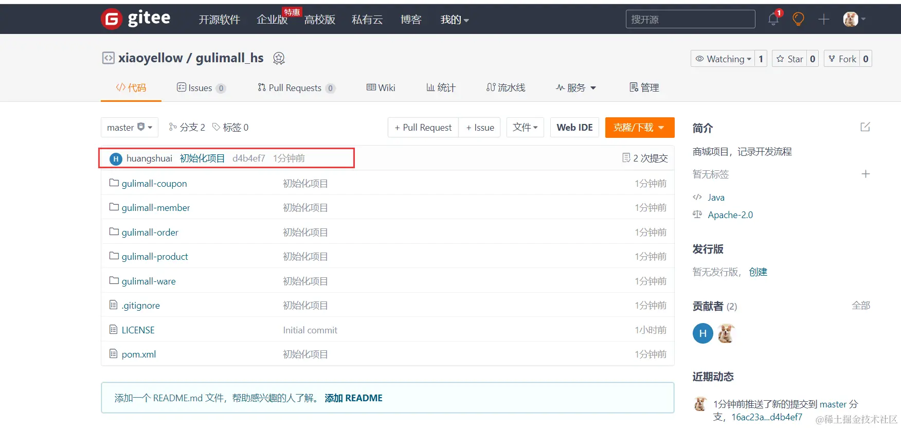901x428 pixels.
Task: Click 创建 to create a release
Action: (758, 272)
